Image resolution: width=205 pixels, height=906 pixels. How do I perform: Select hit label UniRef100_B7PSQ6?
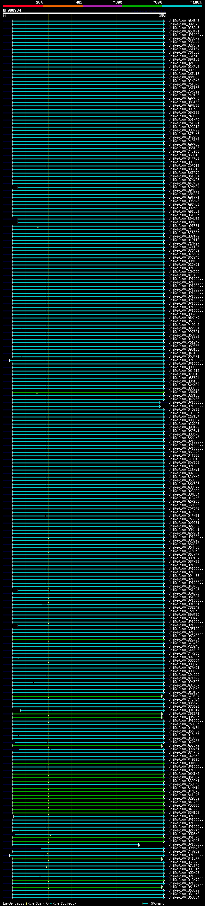184,512
